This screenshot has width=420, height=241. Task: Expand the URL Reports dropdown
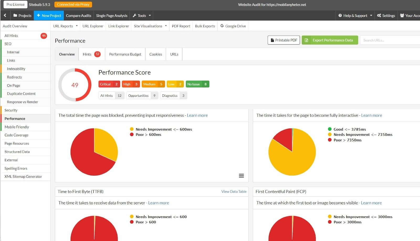[x=77, y=26]
